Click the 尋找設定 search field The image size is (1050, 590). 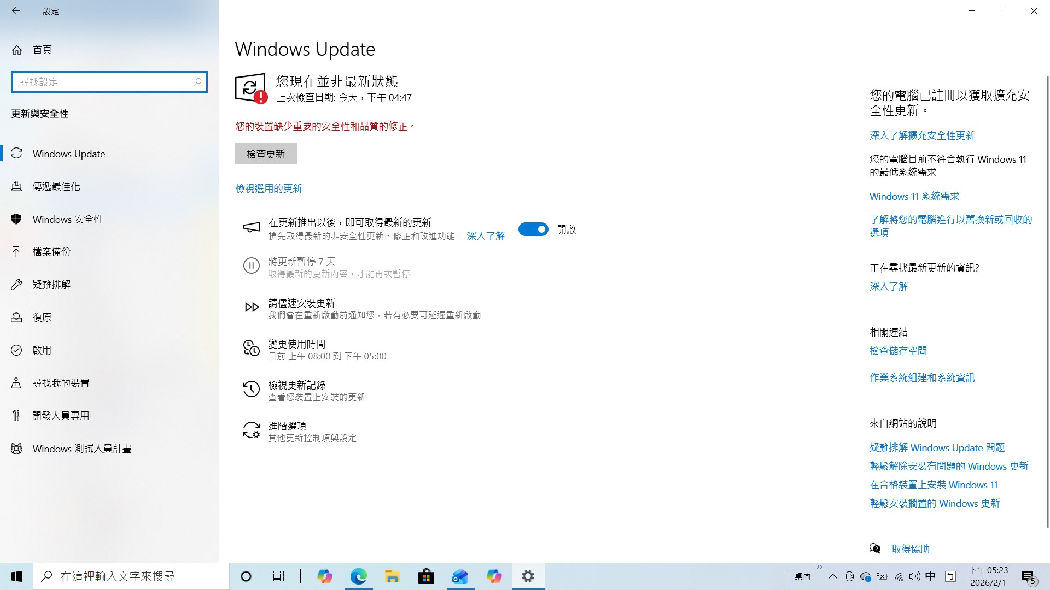pyautogui.click(x=109, y=82)
